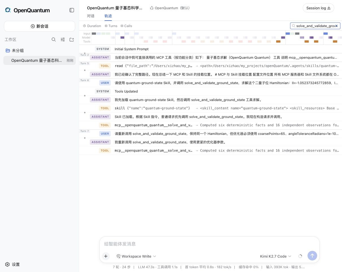Open ASSISTANT row 我已经确认了完整路径
Viewport: 342px width, 272px height.
tap(210, 74)
